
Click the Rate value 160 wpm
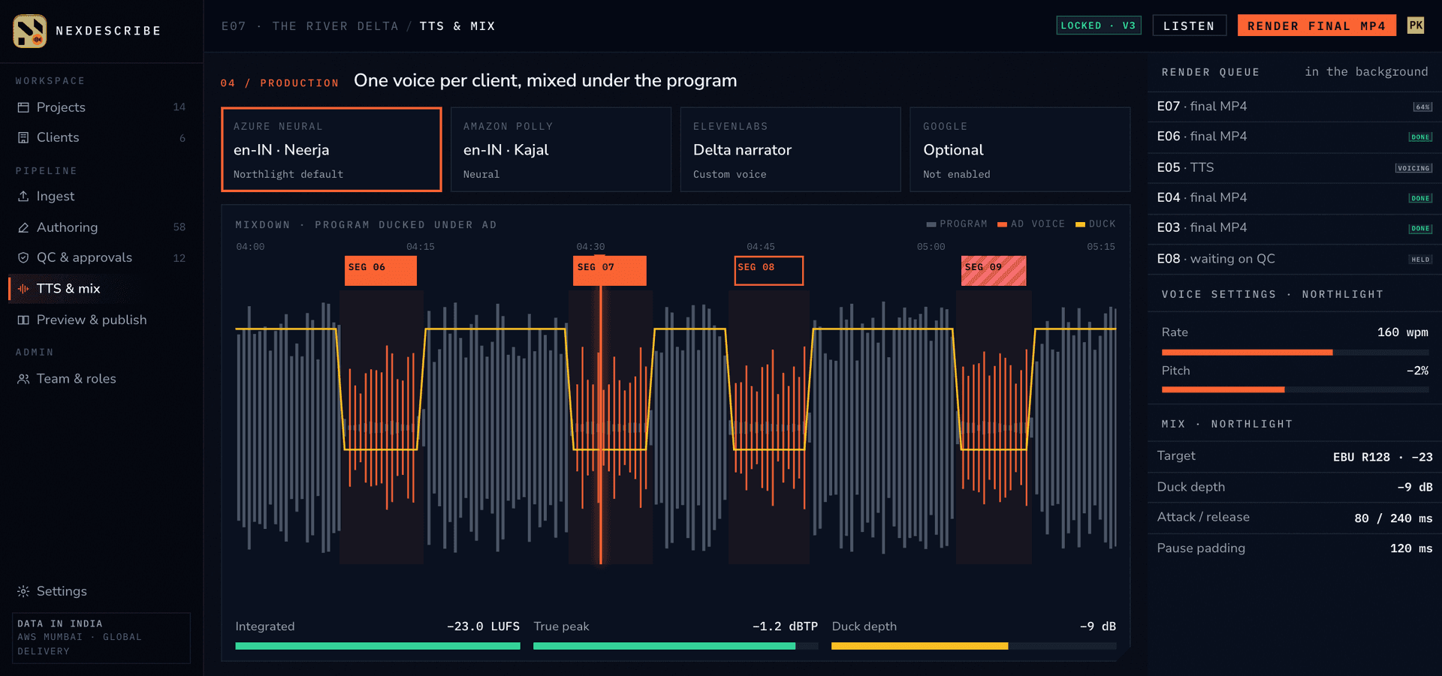[x=1403, y=332]
